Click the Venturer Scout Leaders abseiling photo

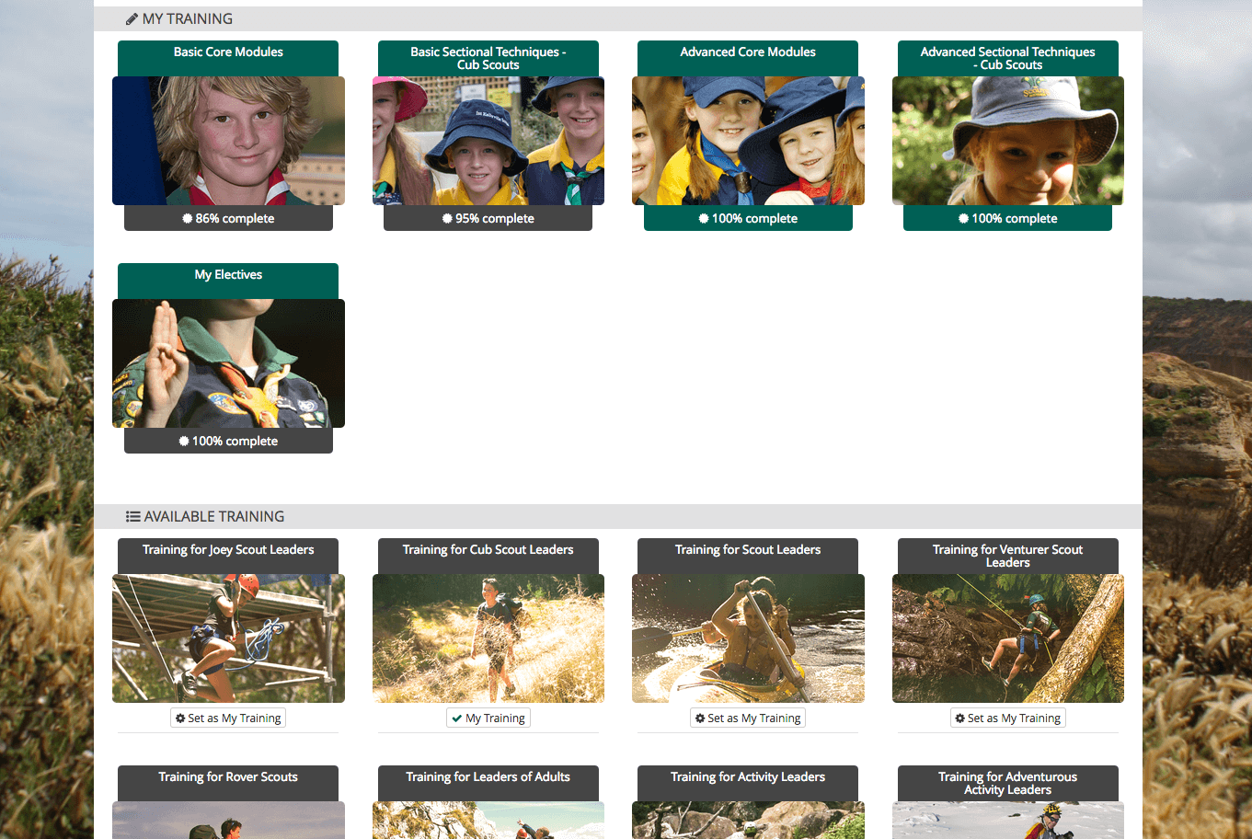pyautogui.click(x=1008, y=638)
